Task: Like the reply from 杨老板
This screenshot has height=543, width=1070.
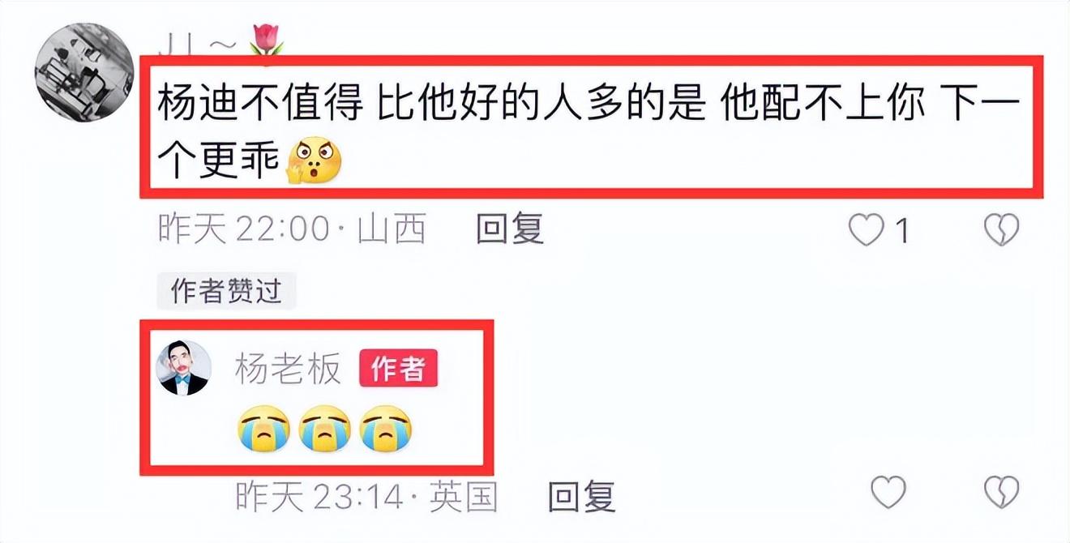Action: (888, 492)
